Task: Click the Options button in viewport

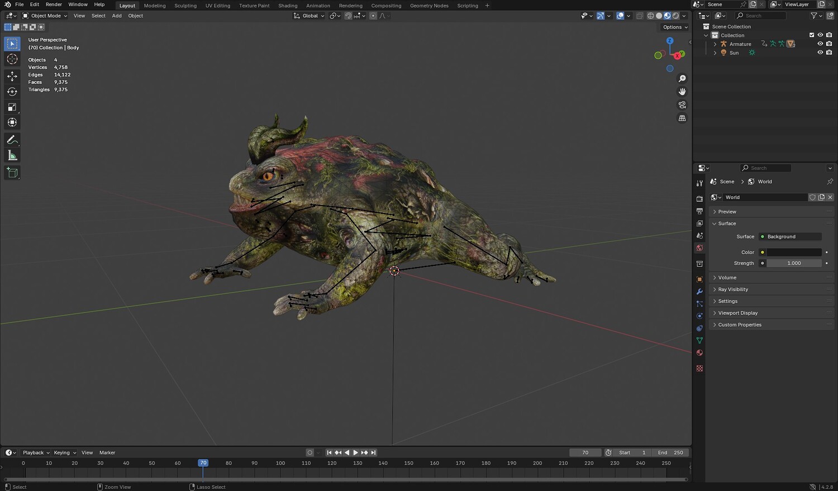Action: click(x=675, y=27)
